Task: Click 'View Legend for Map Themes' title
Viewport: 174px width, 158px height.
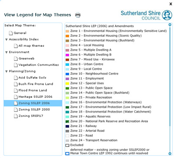Action: [x=37, y=15]
